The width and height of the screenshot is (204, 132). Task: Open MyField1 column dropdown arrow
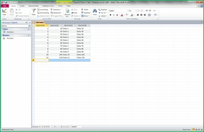[47, 25]
